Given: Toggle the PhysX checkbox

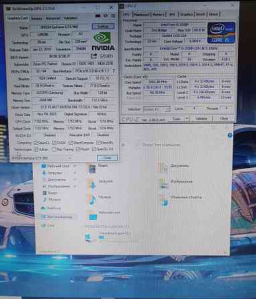Looking at the screenshot, I should (x=78, y=149).
